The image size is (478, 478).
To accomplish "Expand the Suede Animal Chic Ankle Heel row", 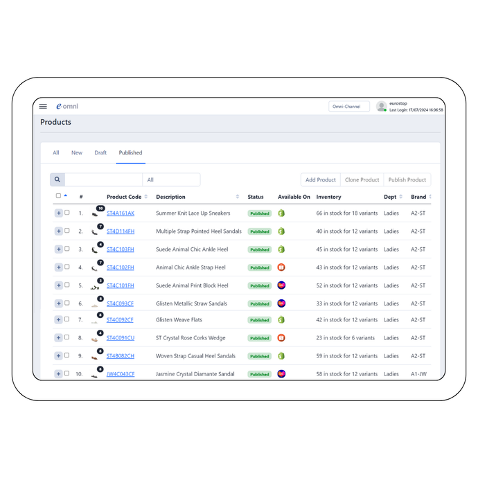I will (58, 249).
